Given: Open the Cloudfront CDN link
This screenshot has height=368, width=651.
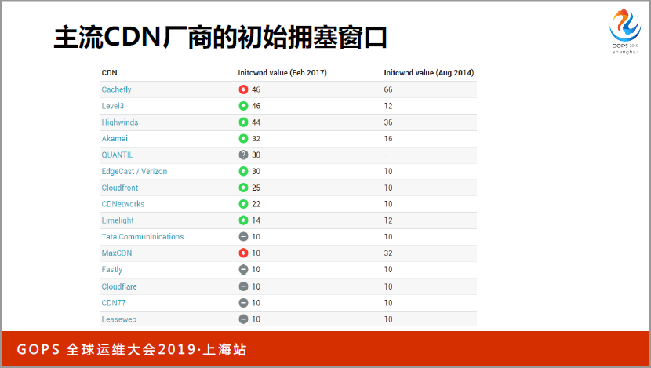Looking at the screenshot, I should point(119,188).
